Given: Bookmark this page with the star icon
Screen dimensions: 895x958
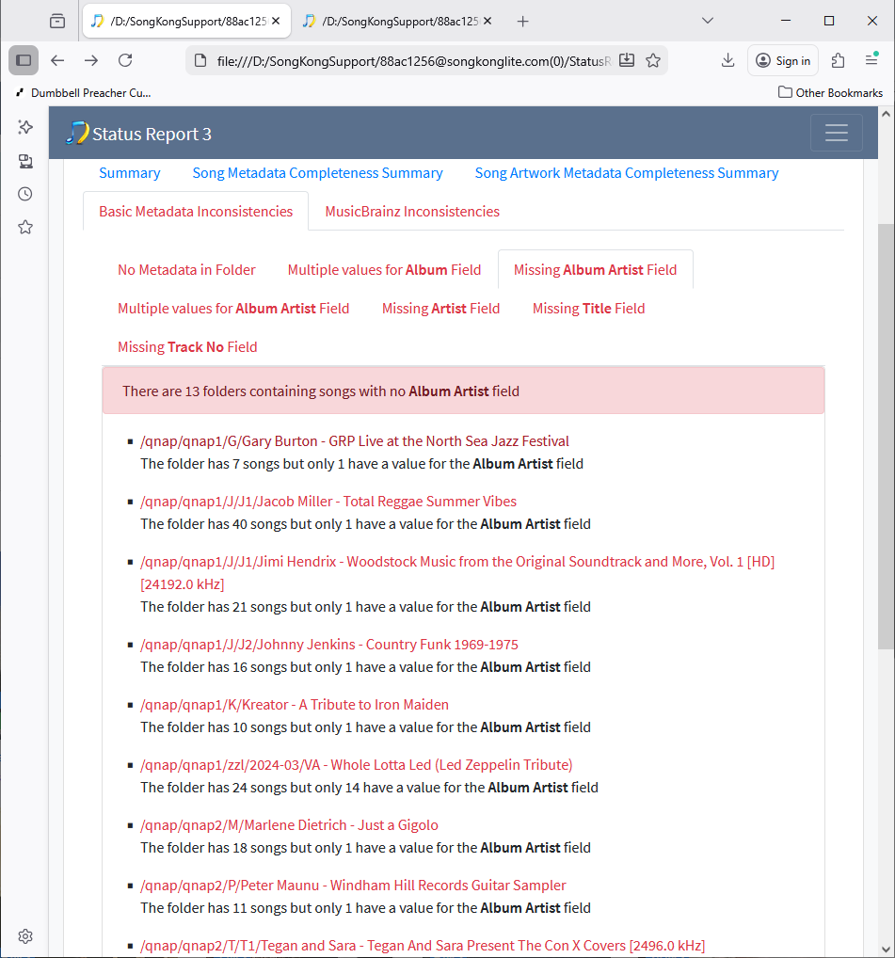Looking at the screenshot, I should tap(653, 60).
